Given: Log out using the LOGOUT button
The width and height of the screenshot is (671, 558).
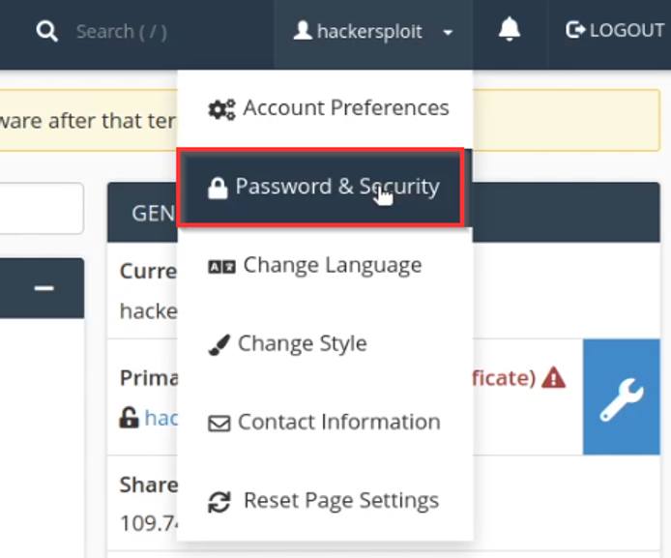Looking at the screenshot, I should click(x=615, y=31).
